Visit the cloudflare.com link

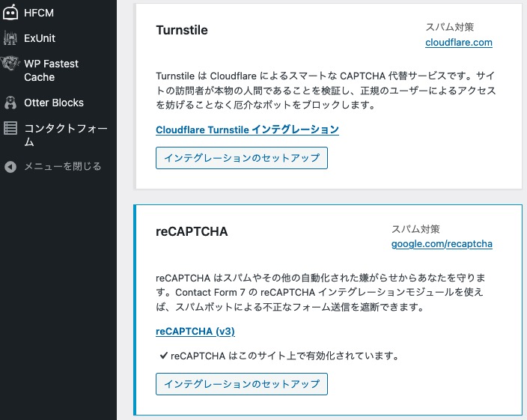pyautogui.click(x=458, y=42)
